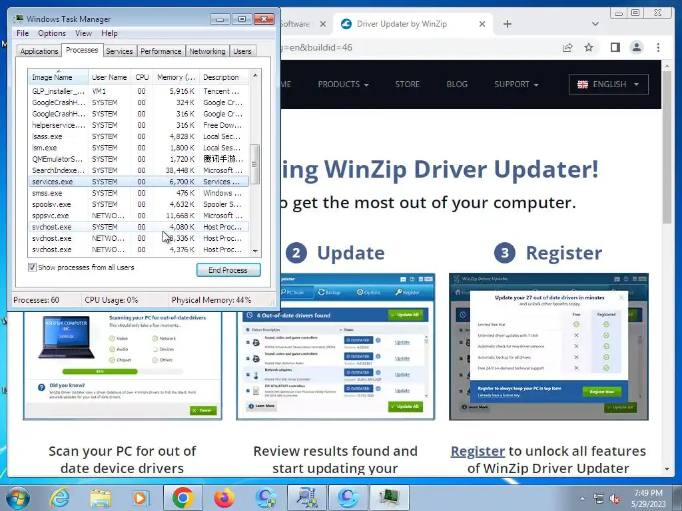Bookmark this page with the star icon
The image size is (682, 511).
click(589, 47)
